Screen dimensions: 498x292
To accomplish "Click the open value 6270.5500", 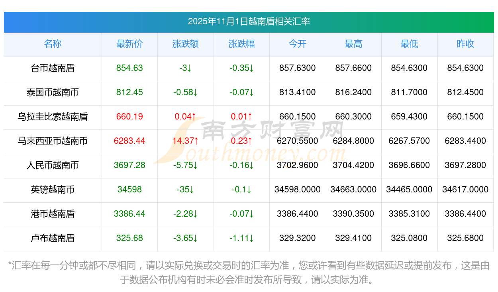I will click(298, 141).
